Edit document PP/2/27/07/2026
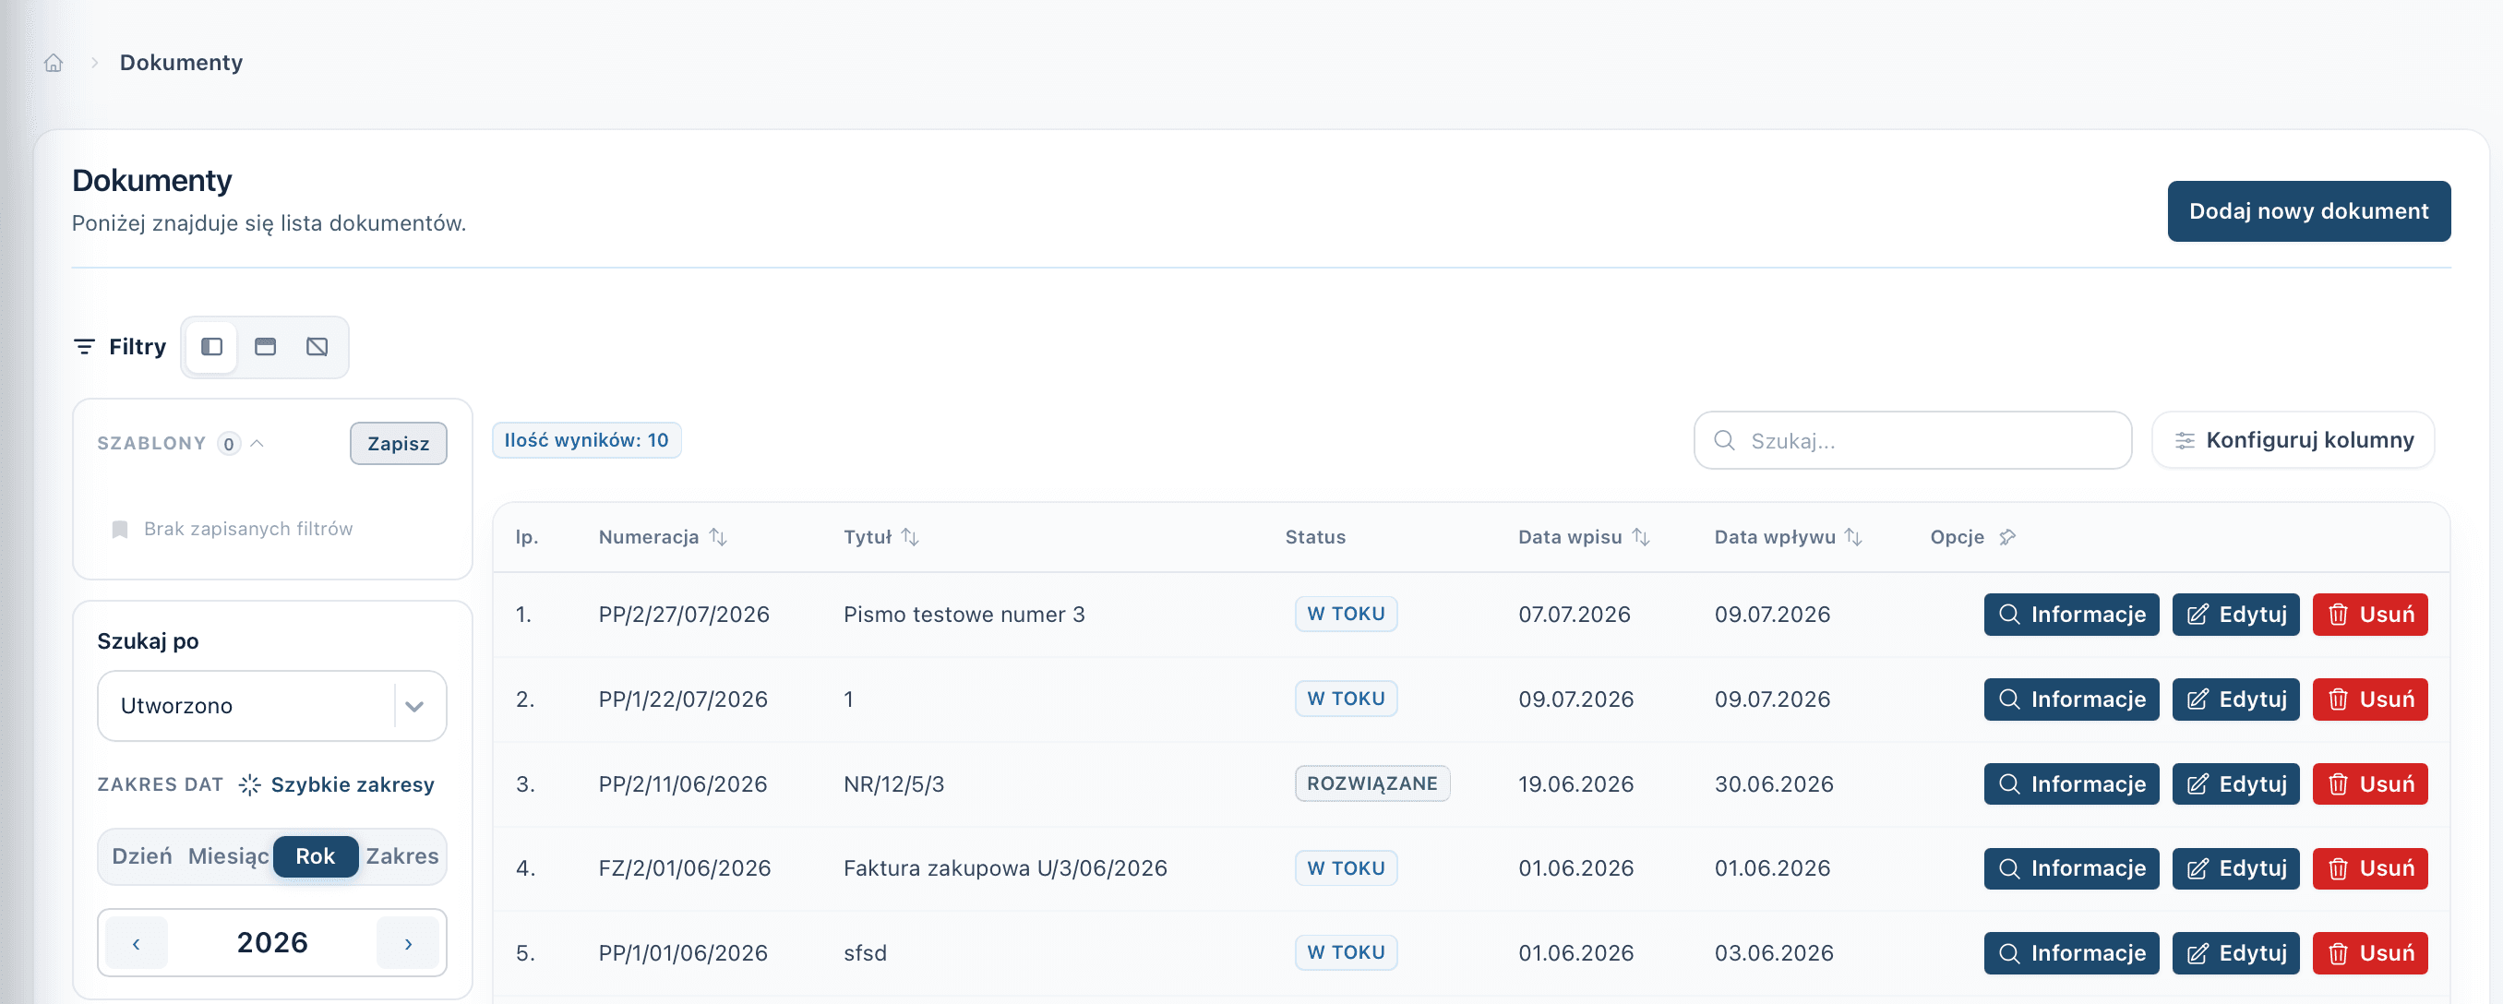Viewport: 2503px width, 1004px height. pyautogui.click(x=2235, y=615)
